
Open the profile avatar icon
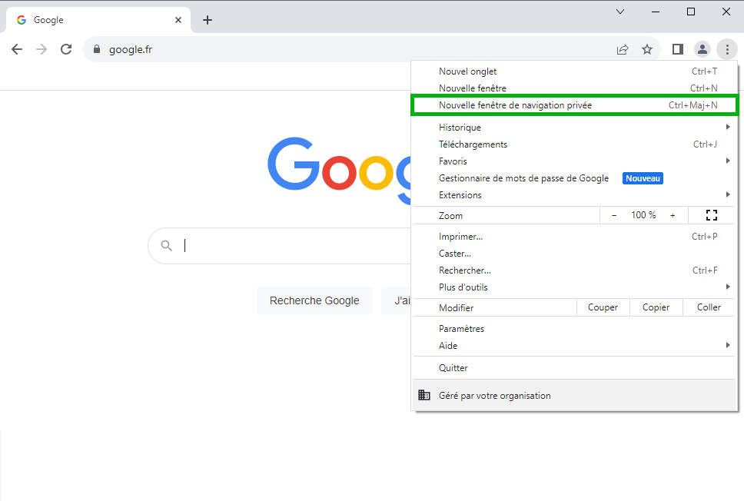coord(702,49)
